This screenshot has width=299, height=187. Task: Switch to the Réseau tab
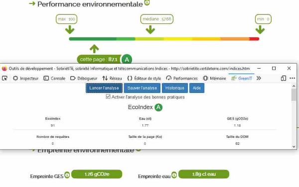coord(112,79)
